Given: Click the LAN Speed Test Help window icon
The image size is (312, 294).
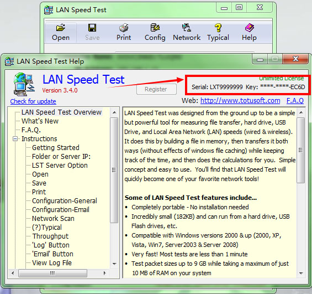Looking at the screenshot, I should click(9, 61).
